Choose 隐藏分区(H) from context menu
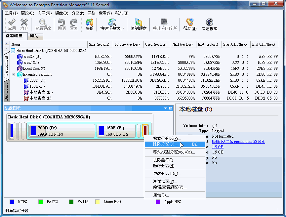The height and width of the screenshot is (217, 286). coord(175,166)
